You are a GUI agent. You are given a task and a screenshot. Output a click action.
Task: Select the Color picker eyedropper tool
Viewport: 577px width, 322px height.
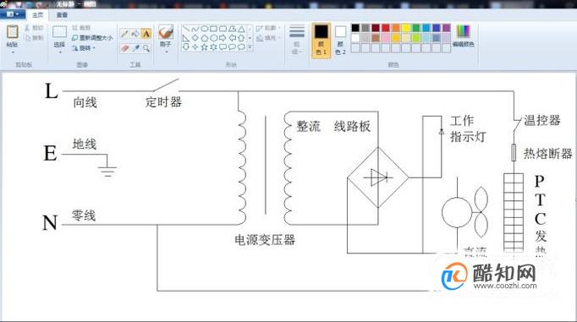point(135,48)
